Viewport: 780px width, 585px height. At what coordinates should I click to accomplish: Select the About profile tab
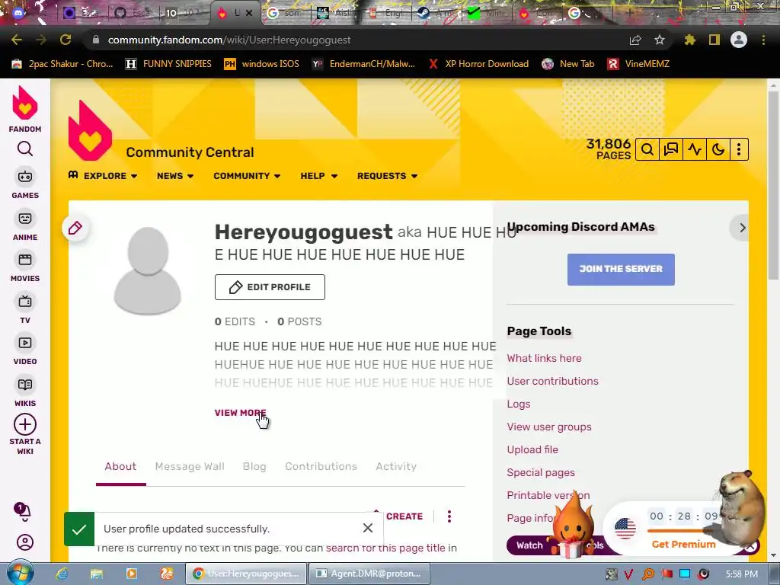tap(120, 467)
